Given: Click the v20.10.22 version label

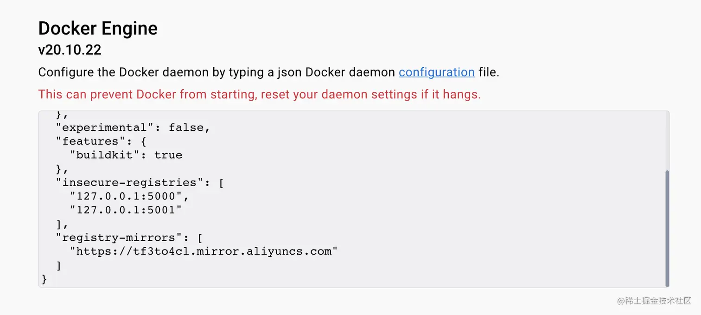Looking at the screenshot, I should coord(70,50).
